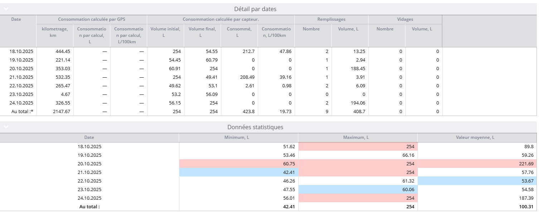
Task: Collapse the Données statistiques section chevron
Action: tap(6, 127)
